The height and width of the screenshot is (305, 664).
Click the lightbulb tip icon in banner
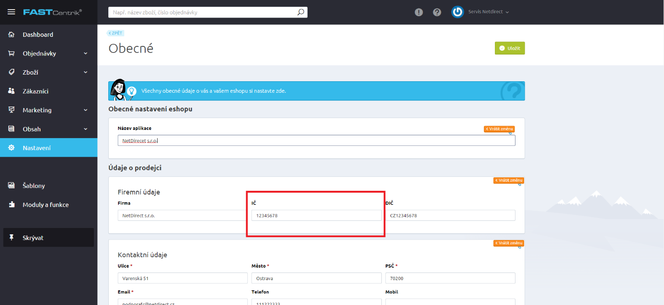click(132, 91)
